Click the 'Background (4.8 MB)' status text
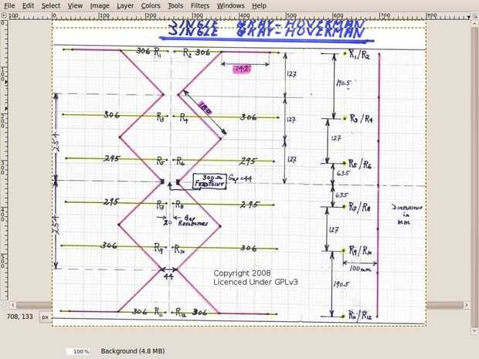 point(133,351)
